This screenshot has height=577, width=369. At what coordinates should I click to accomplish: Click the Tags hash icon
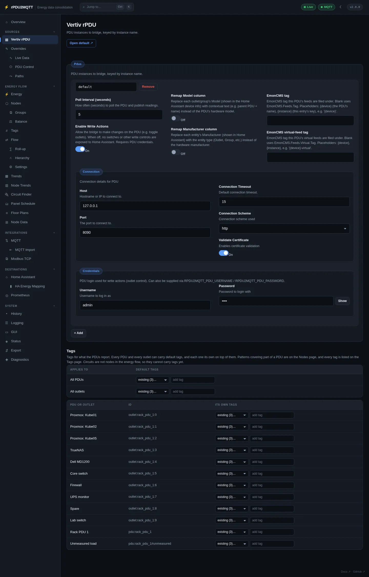7,131
